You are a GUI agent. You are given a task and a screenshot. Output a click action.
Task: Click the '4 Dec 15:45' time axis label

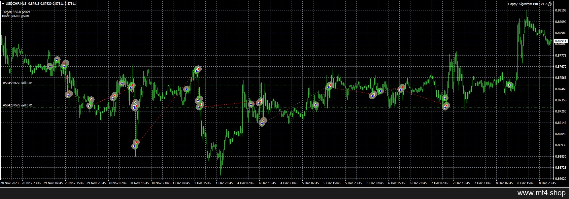pos(267,184)
